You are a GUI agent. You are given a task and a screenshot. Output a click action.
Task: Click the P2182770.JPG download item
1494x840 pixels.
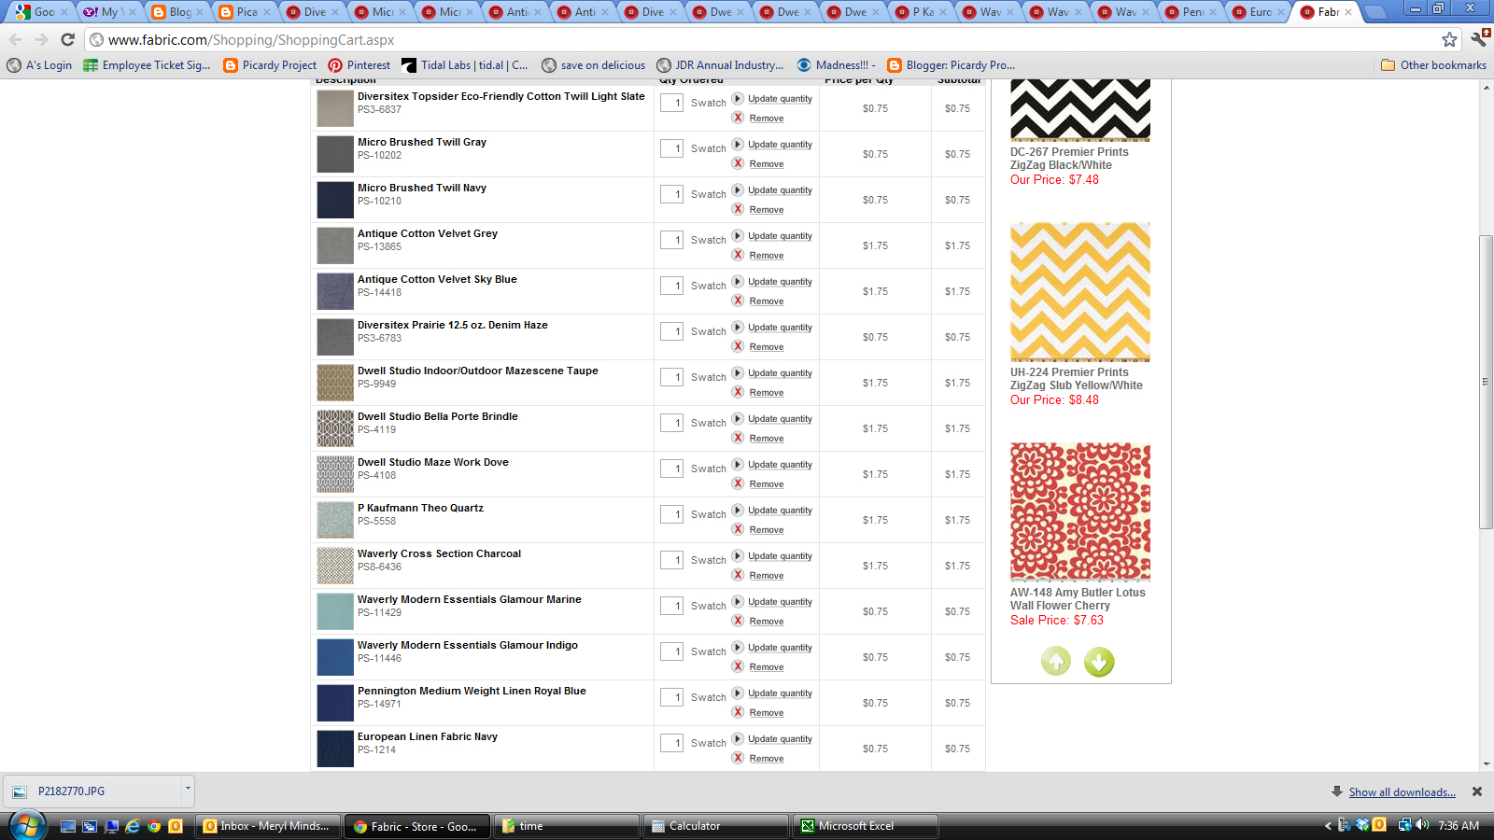coord(93,791)
